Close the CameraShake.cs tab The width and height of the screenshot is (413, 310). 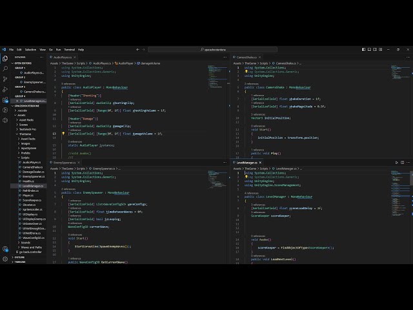click(259, 57)
